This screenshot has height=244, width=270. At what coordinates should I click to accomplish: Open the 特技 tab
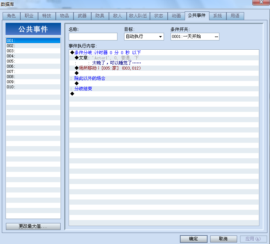click(47, 16)
